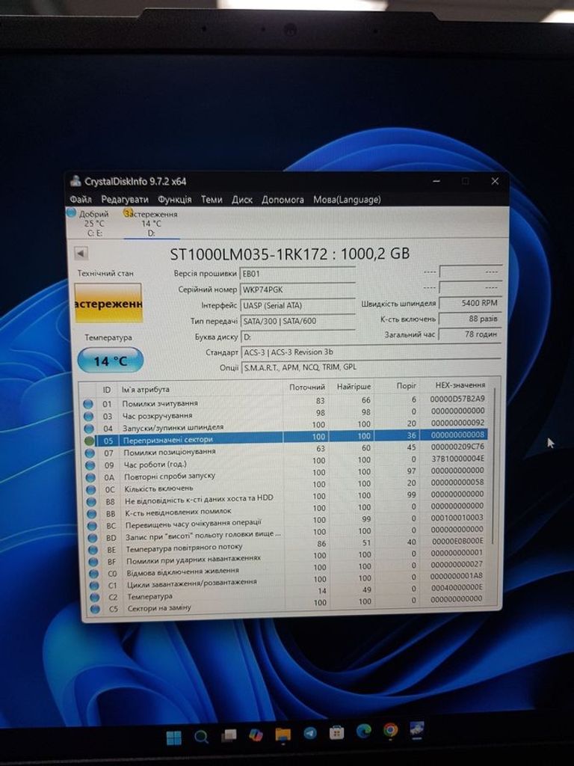Click the Тип передачі field SATA/300 | SATA/600
The image size is (574, 766).
[297, 321]
